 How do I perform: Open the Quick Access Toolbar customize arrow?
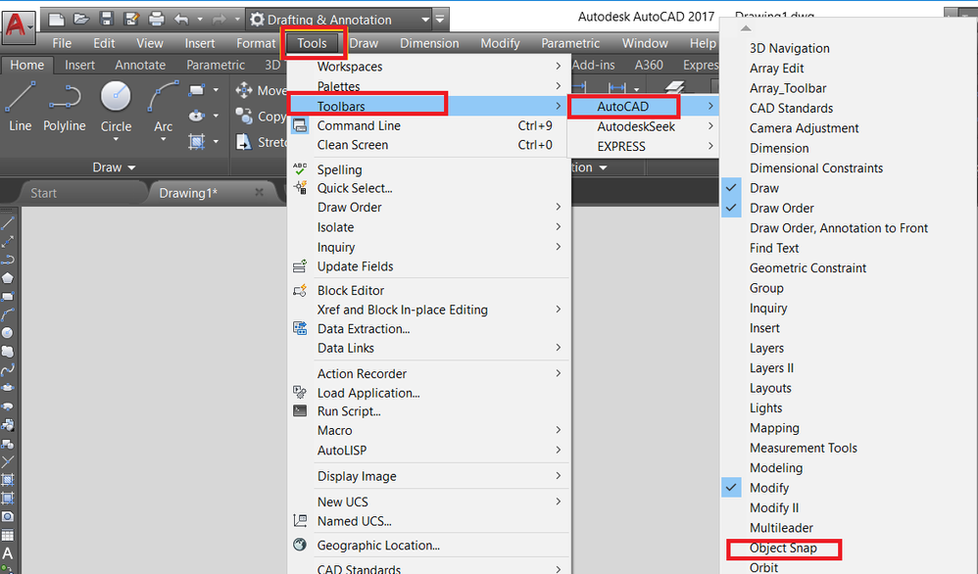[440, 20]
